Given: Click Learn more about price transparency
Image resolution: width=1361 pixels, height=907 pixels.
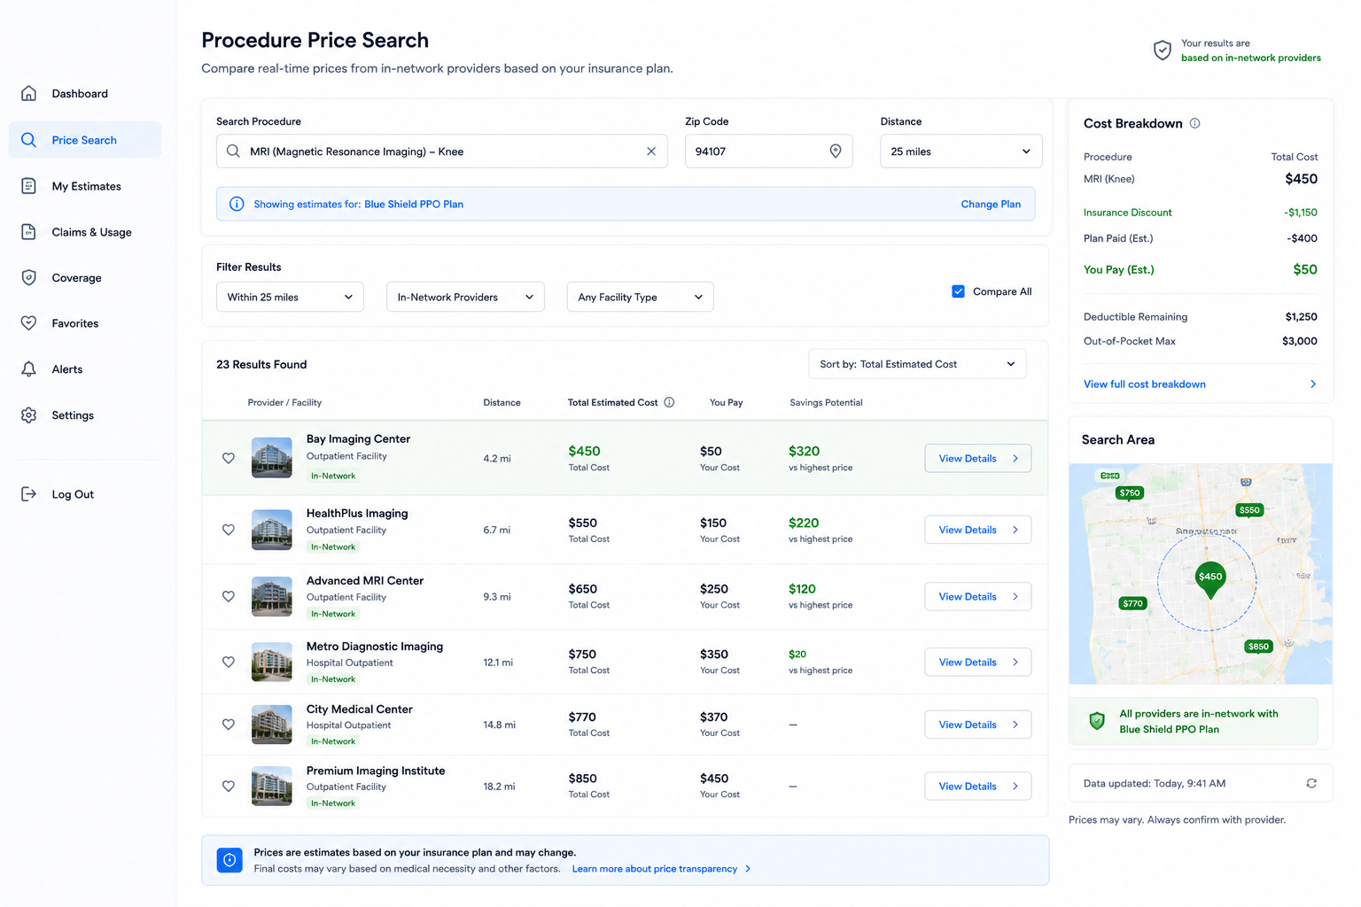Looking at the screenshot, I should tap(655, 869).
